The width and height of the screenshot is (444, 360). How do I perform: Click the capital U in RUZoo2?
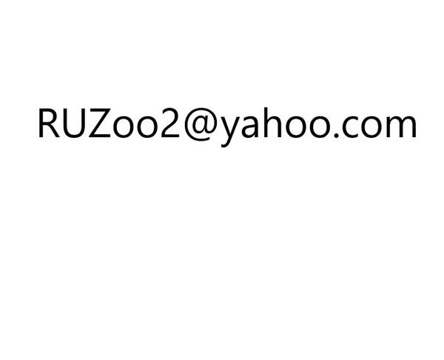pos(74,123)
